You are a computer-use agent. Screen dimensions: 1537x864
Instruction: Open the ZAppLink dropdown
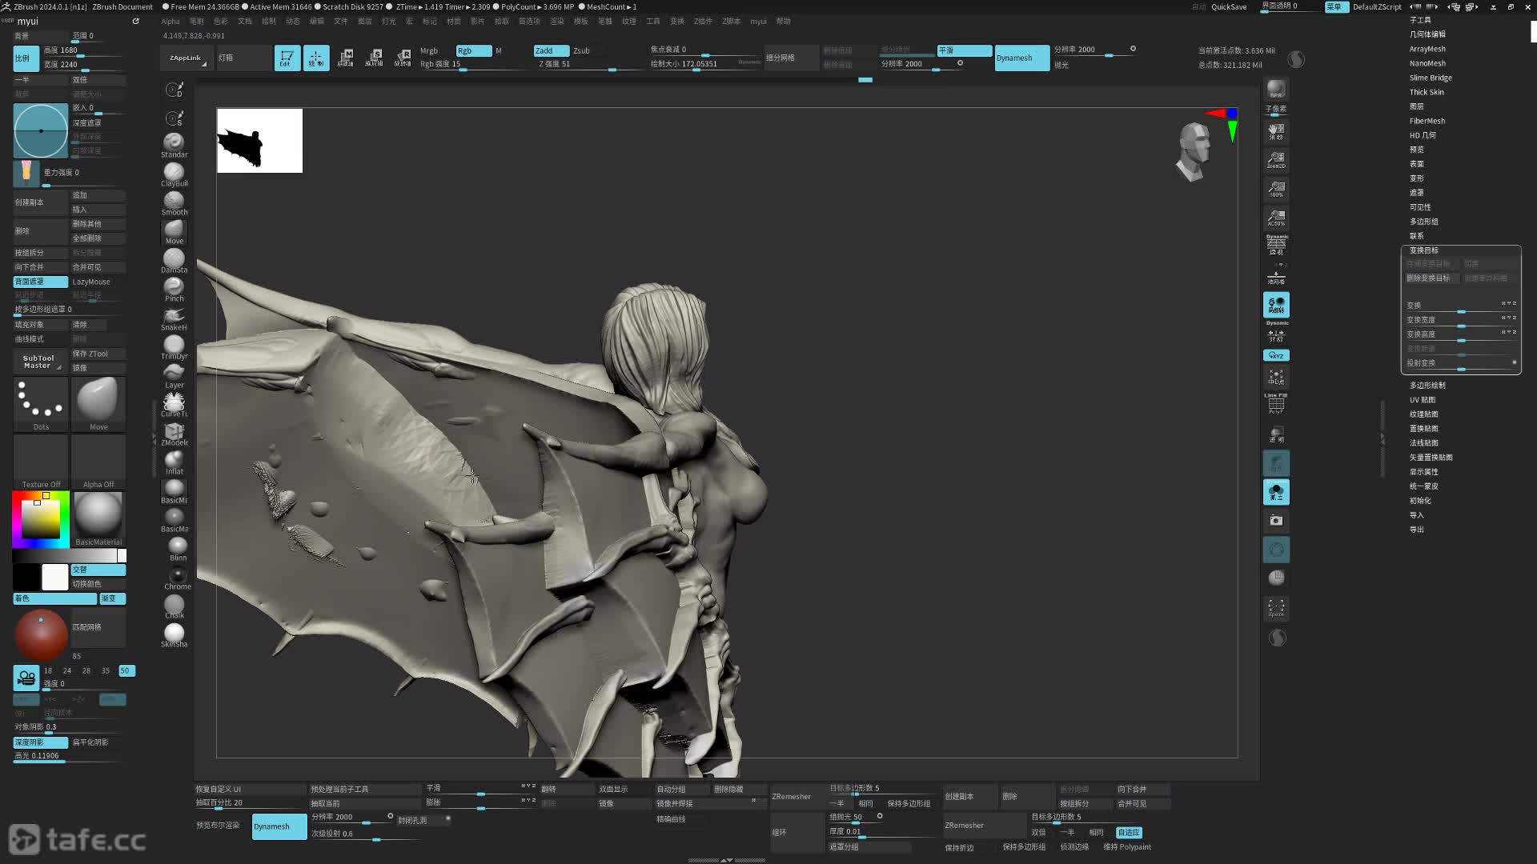tap(187, 58)
